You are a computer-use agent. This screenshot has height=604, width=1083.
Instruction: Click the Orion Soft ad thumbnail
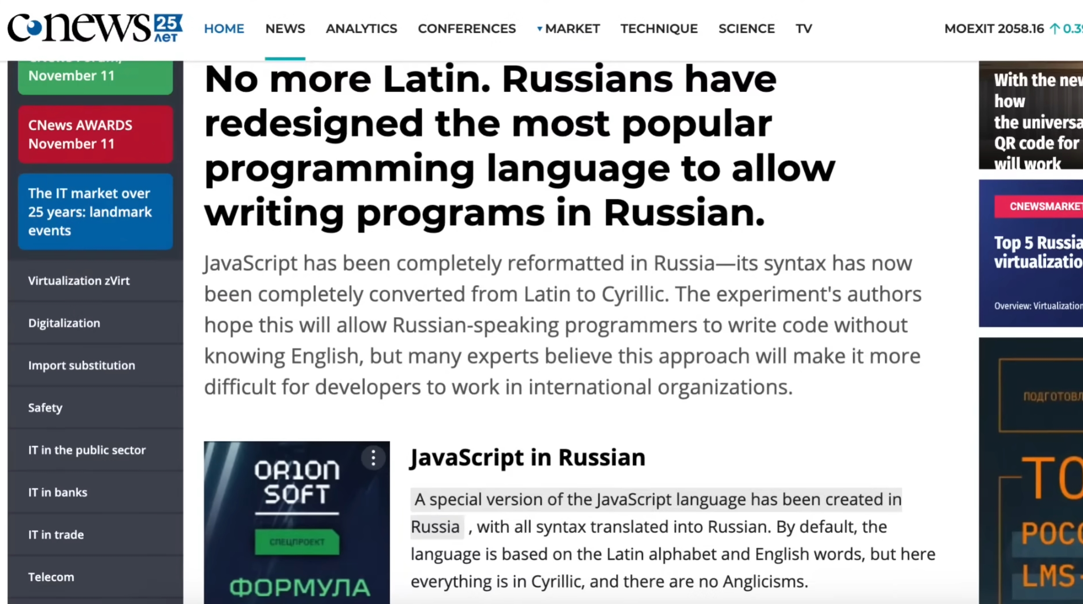296,522
